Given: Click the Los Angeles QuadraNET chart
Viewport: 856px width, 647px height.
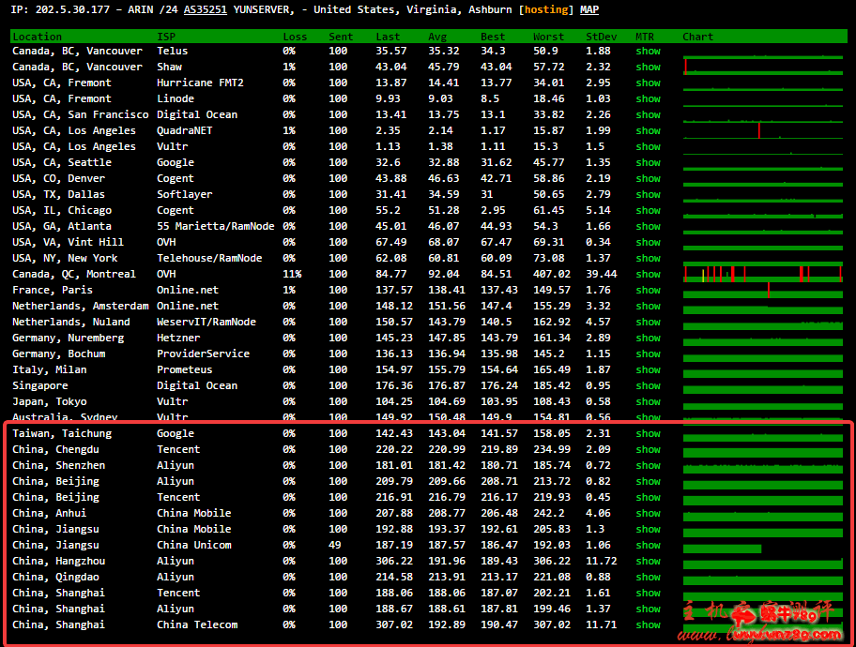Looking at the screenshot, I should pyautogui.click(x=762, y=131).
